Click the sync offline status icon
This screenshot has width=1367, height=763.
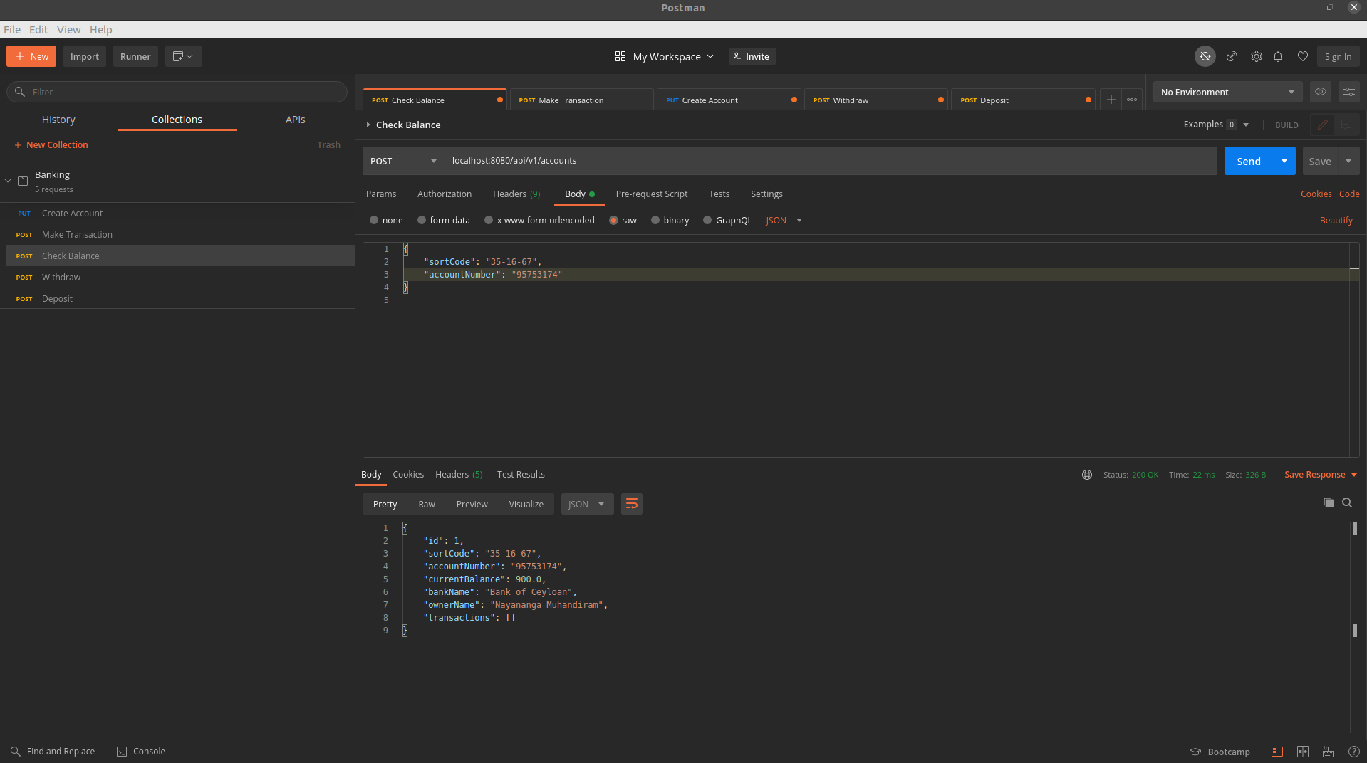(x=1205, y=56)
